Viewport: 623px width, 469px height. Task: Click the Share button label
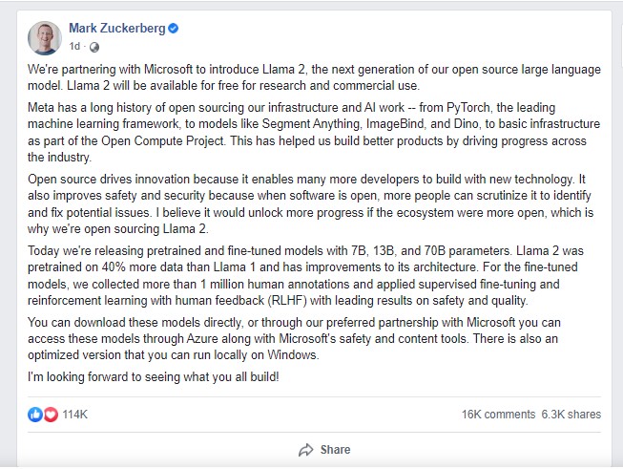(335, 450)
